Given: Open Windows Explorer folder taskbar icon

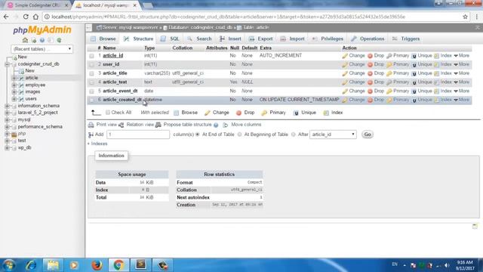Looking at the screenshot, I should pyautogui.click(x=53, y=265).
